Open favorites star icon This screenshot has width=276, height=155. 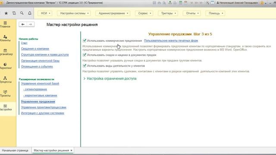click(6, 13)
